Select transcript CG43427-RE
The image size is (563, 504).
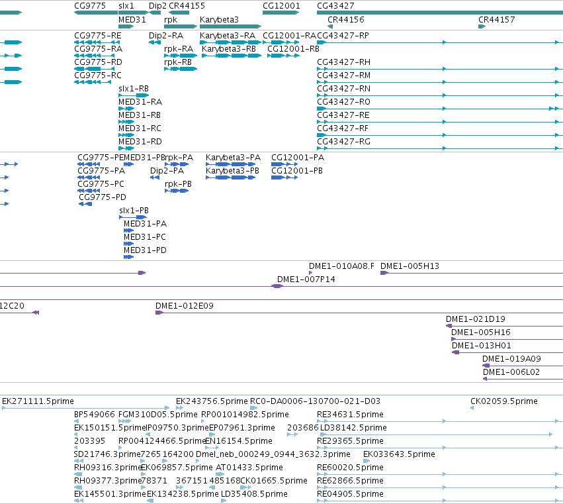[x=440, y=122]
